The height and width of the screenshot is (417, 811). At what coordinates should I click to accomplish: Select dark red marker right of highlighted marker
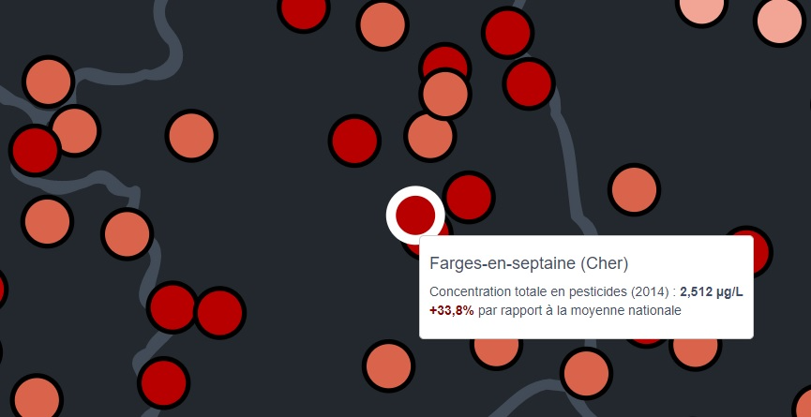(468, 197)
